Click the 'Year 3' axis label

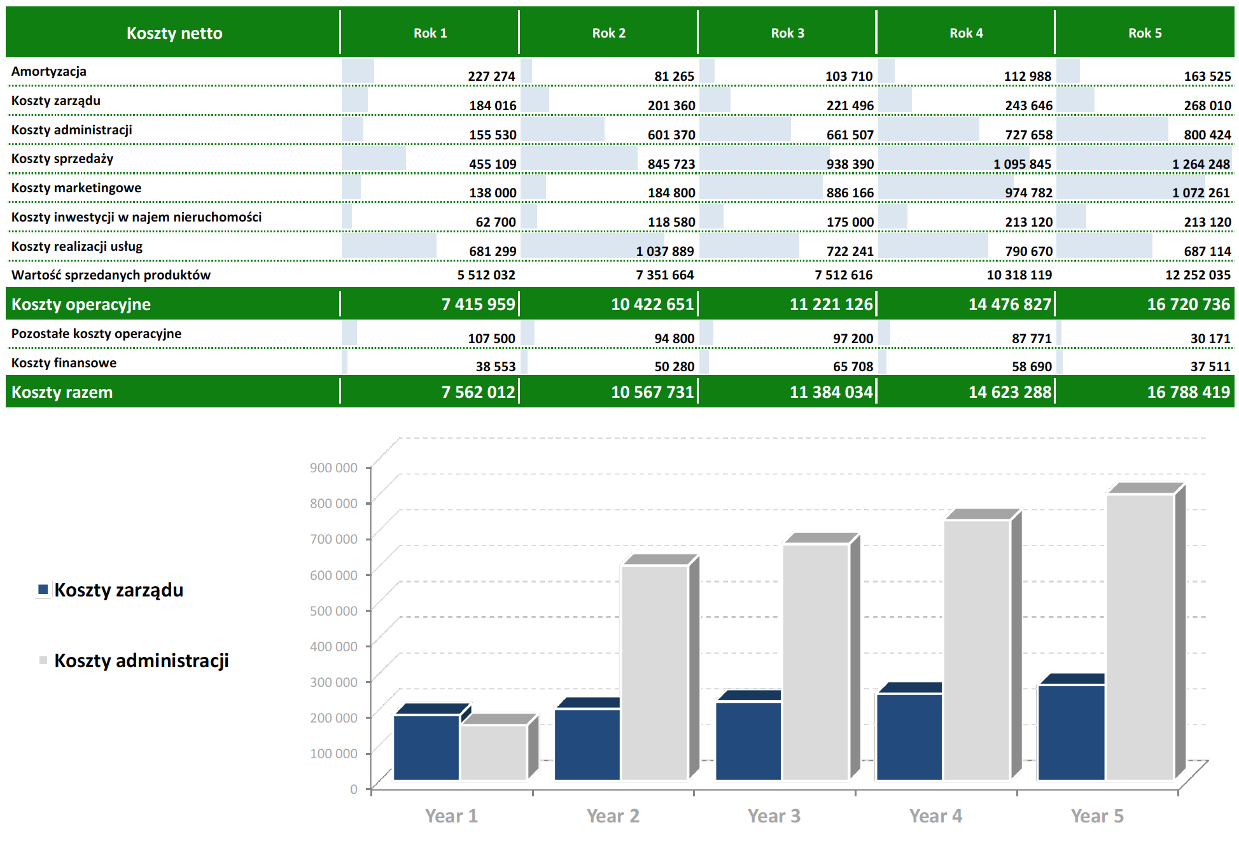click(774, 816)
